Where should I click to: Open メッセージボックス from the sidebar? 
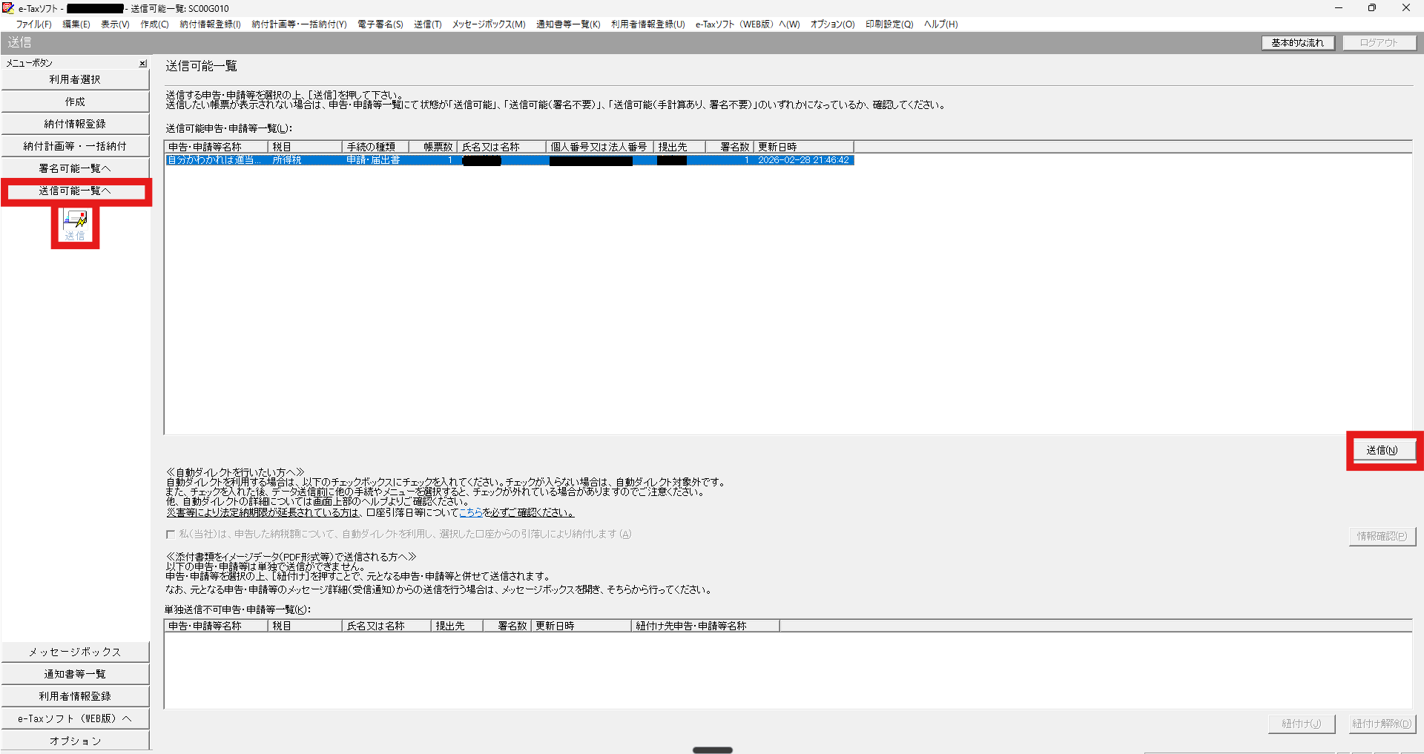click(x=75, y=652)
